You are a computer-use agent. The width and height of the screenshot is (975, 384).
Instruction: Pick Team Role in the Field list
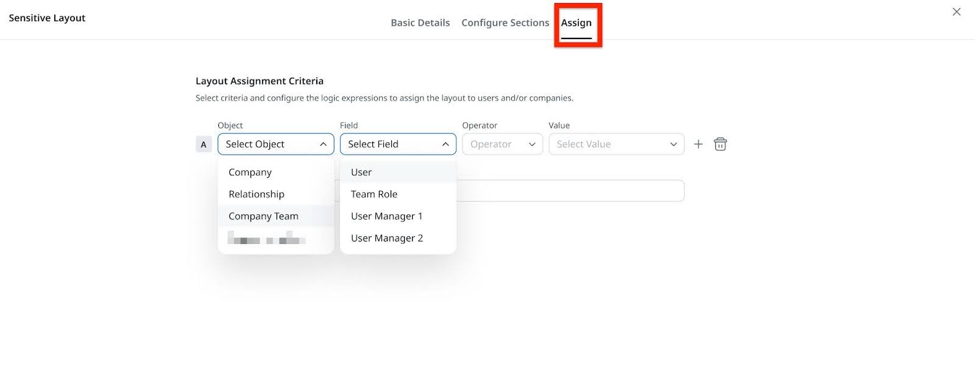[x=398, y=194]
